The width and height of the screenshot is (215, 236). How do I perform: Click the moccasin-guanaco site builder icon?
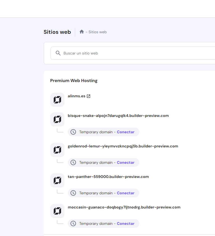pos(57,211)
